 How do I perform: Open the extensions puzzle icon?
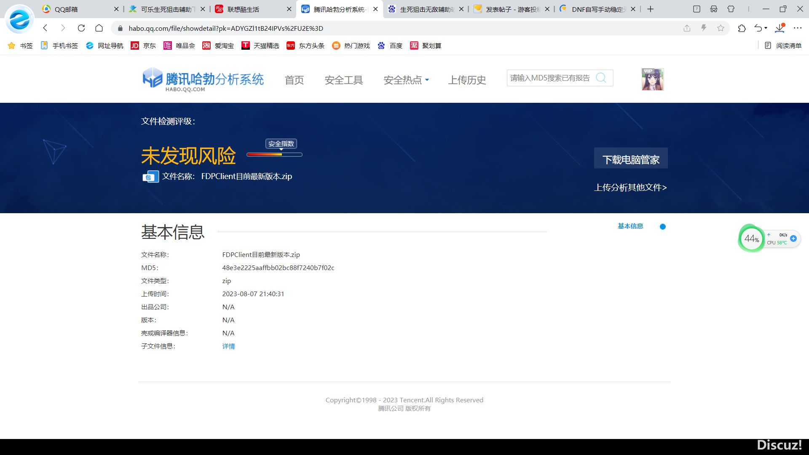(742, 28)
